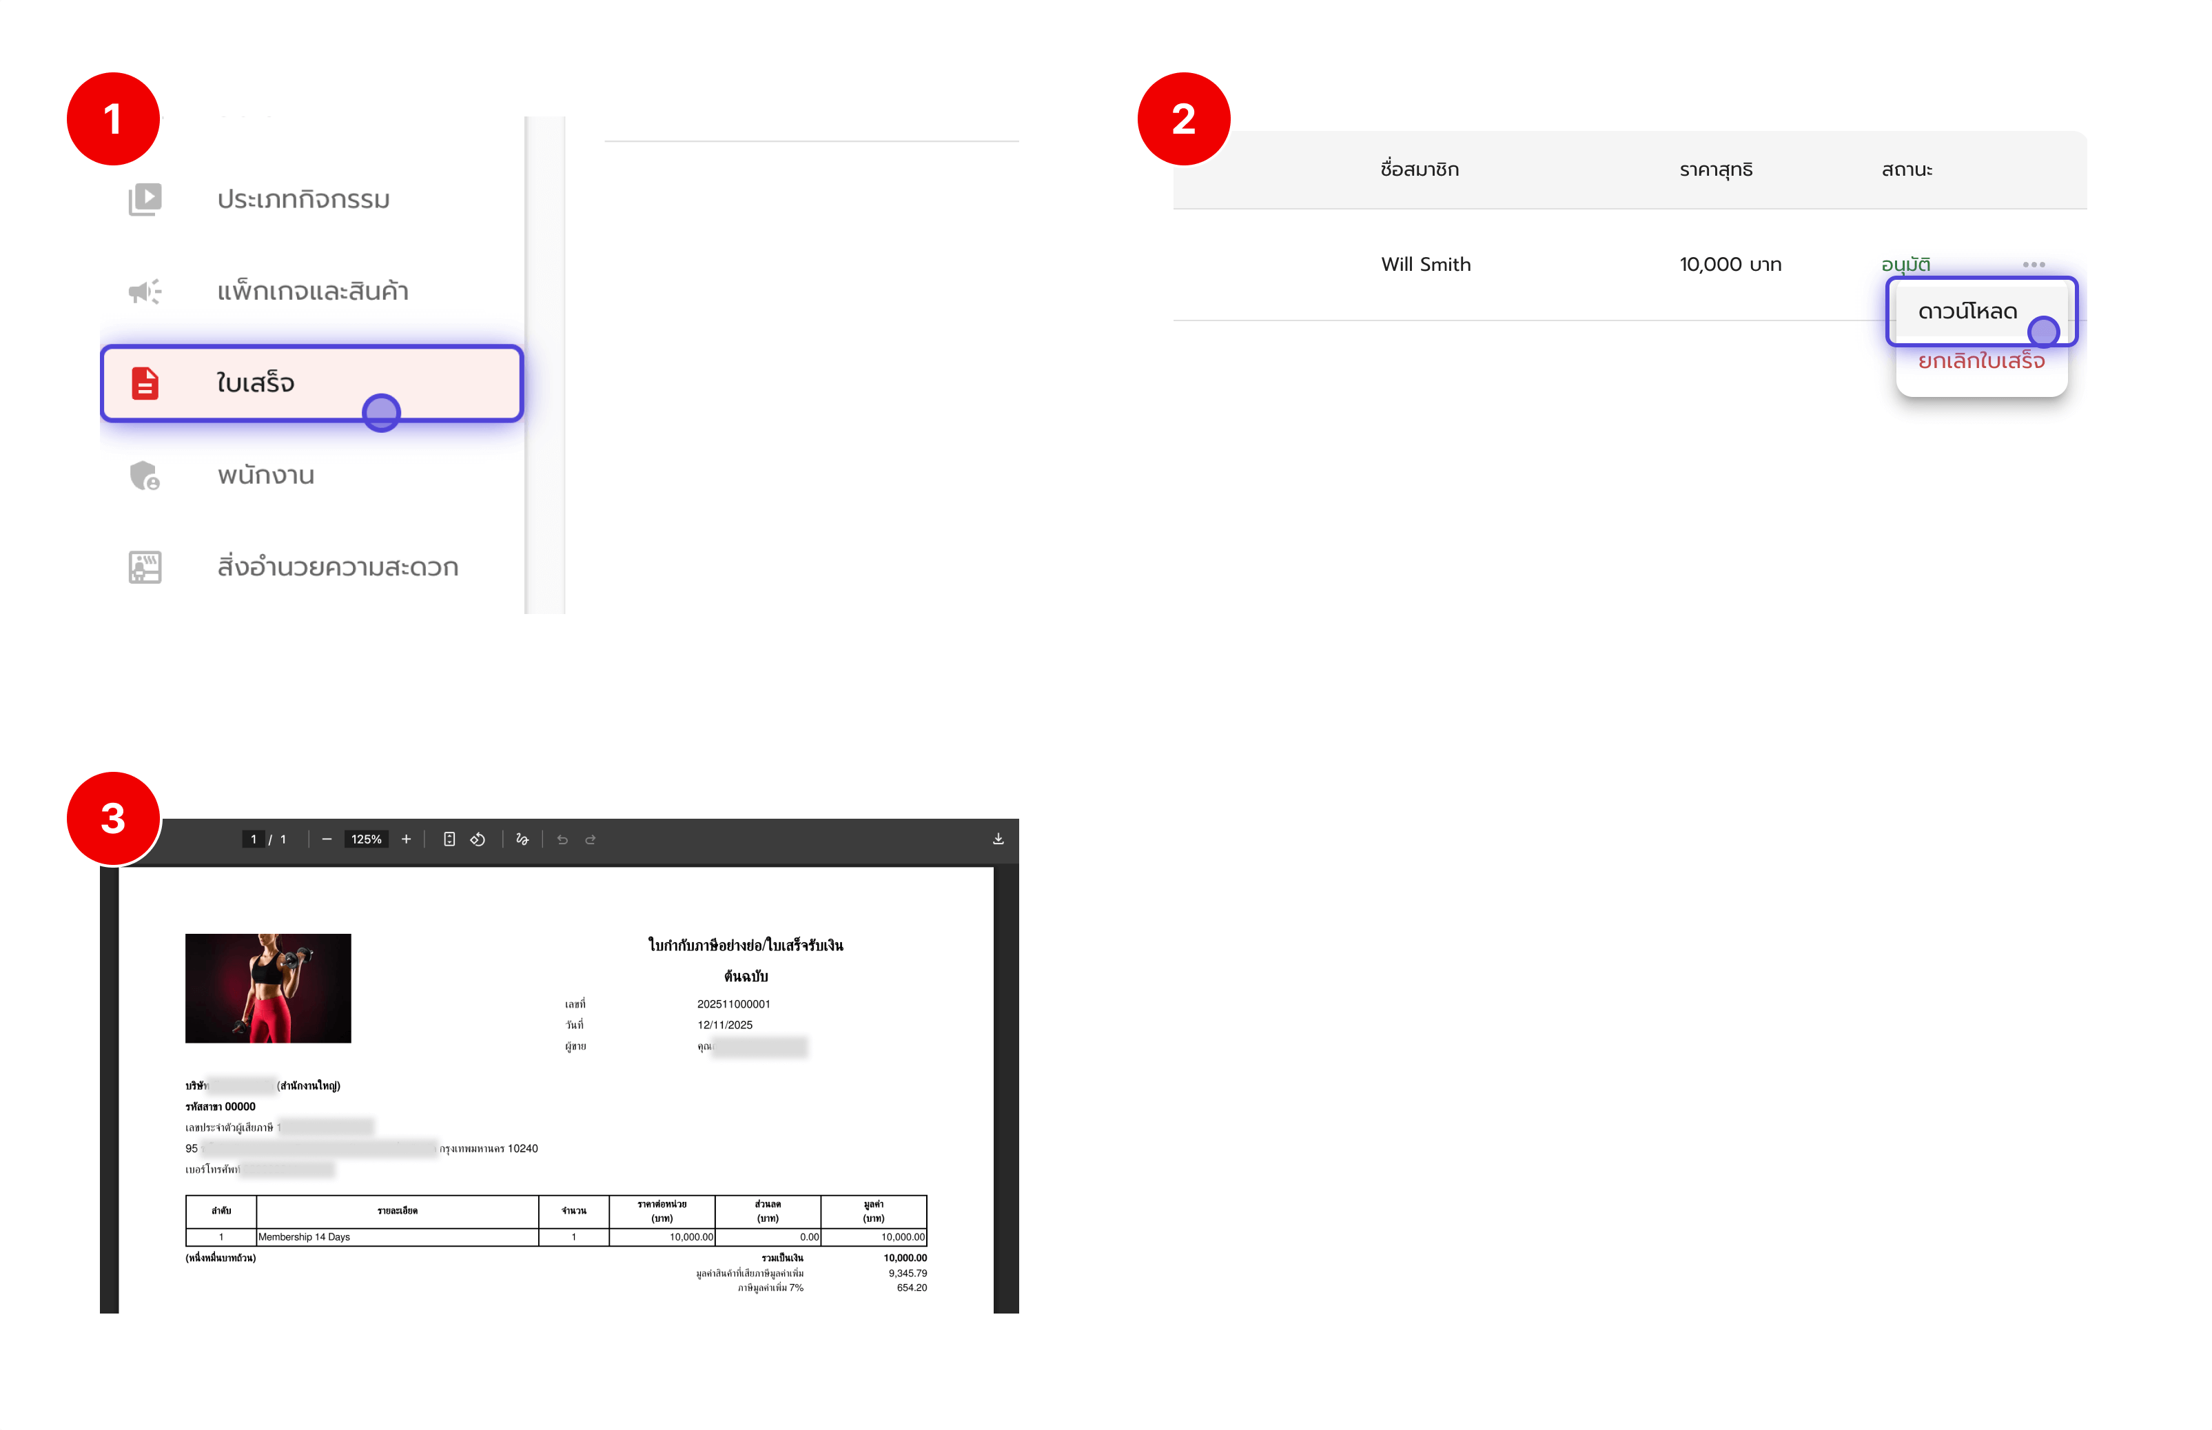Click the fit-to-page icon in PDF toolbar
The width and height of the screenshot is (2212, 1430).
click(x=450, y=839)
